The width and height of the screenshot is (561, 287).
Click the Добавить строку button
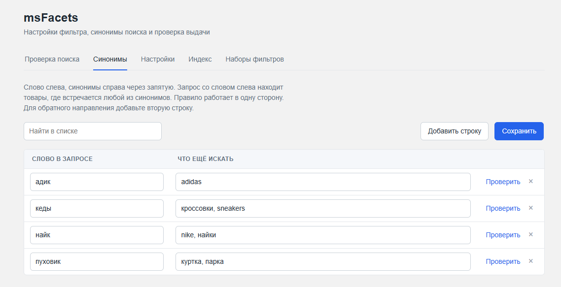coord(455,131)
